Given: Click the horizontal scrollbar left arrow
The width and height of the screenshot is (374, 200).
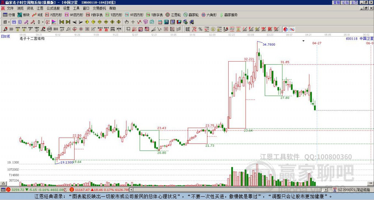Looking at the screenshot, I should 131,190.
